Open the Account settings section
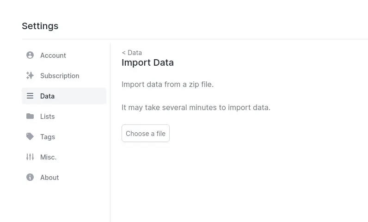Viewport: 368px width, 222px height. pos(64,55)
